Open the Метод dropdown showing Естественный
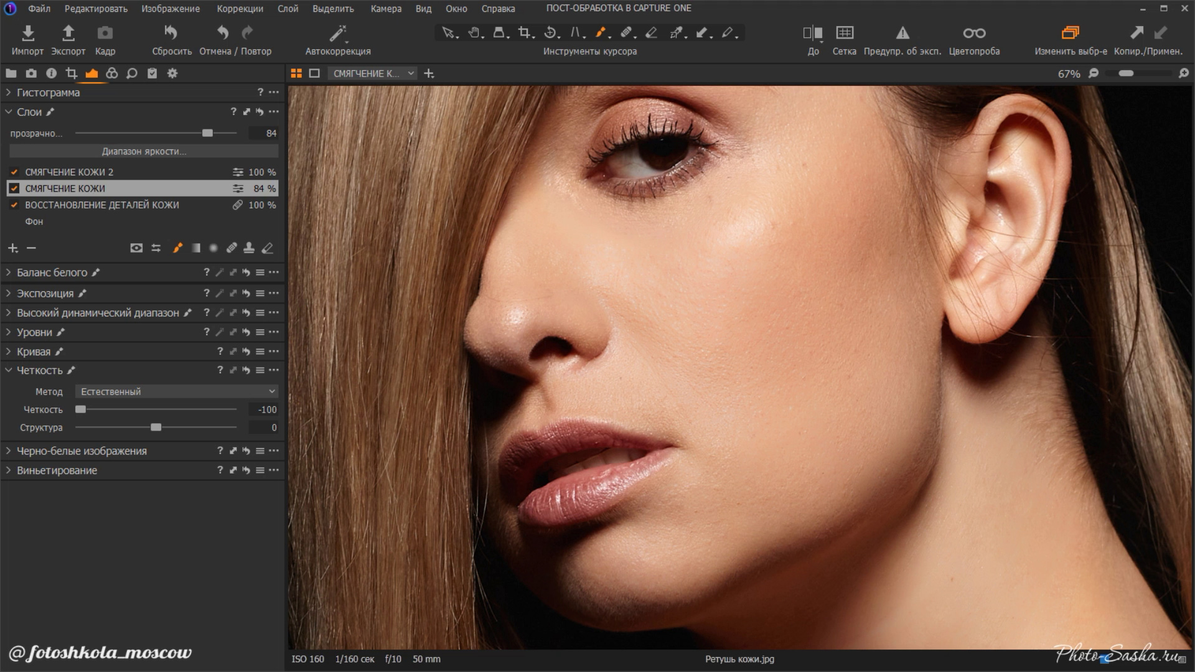1195x672 pixels. tap(177, 391)
